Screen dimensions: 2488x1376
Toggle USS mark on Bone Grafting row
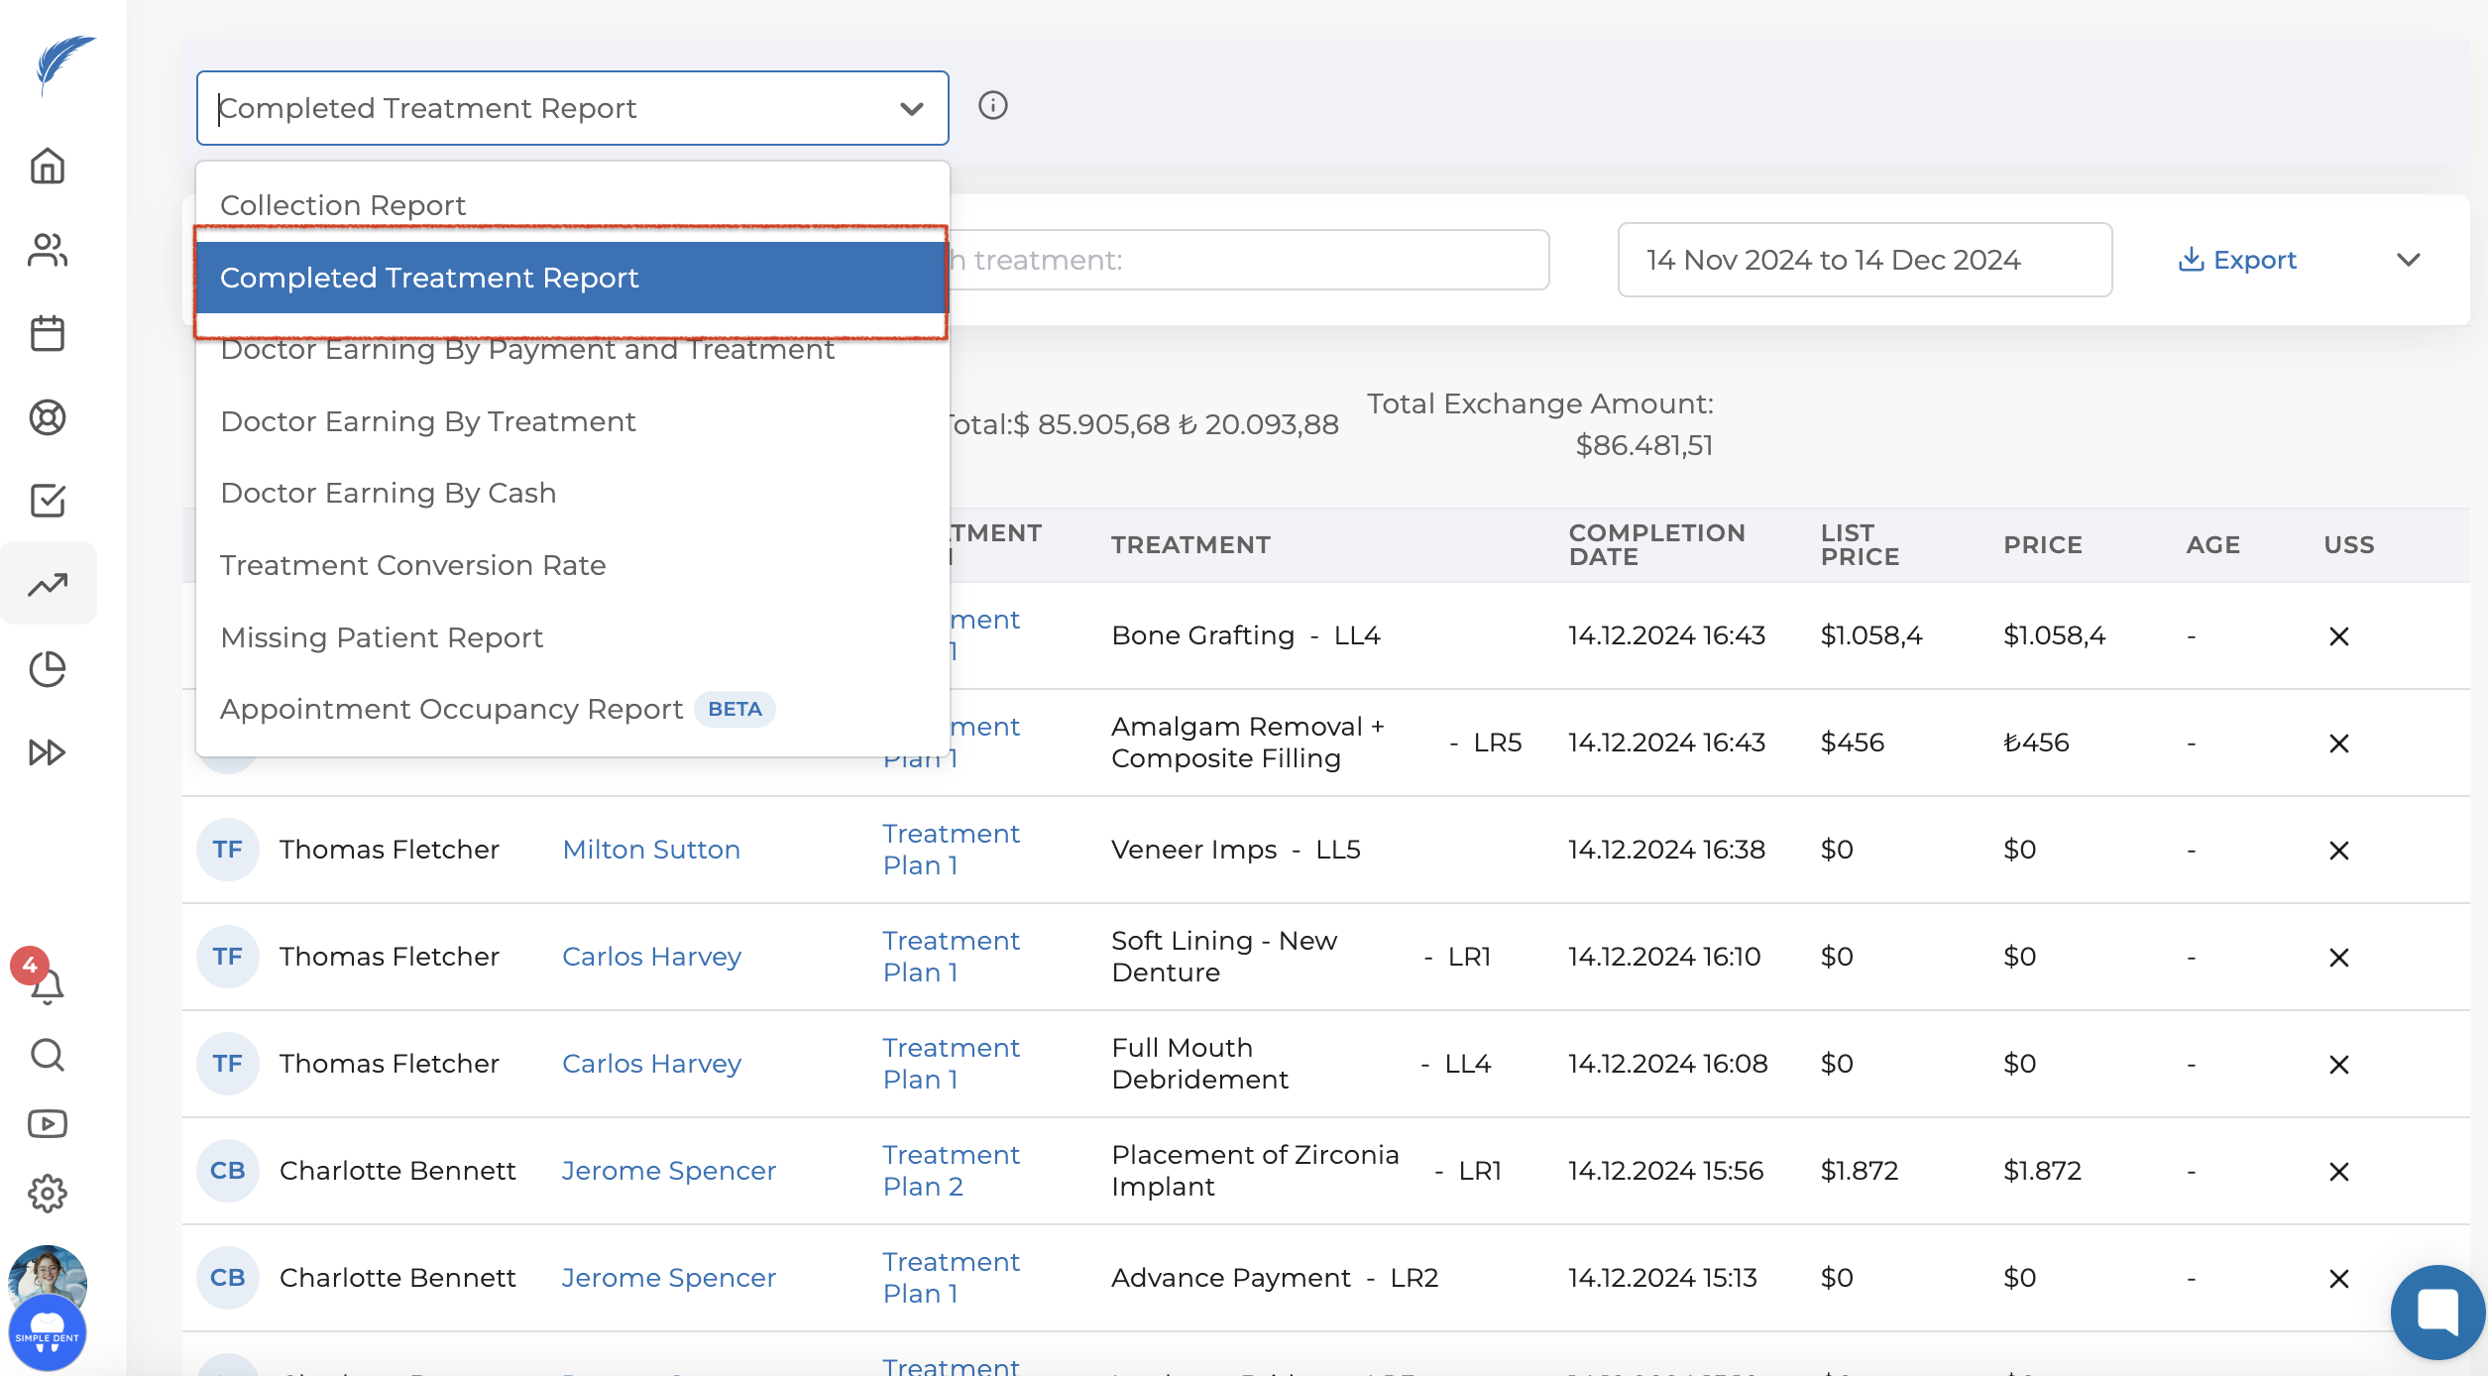[2338, 636]
